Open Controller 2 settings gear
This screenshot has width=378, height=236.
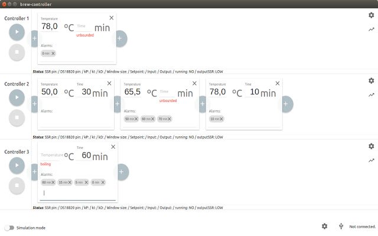click(372, 81)
